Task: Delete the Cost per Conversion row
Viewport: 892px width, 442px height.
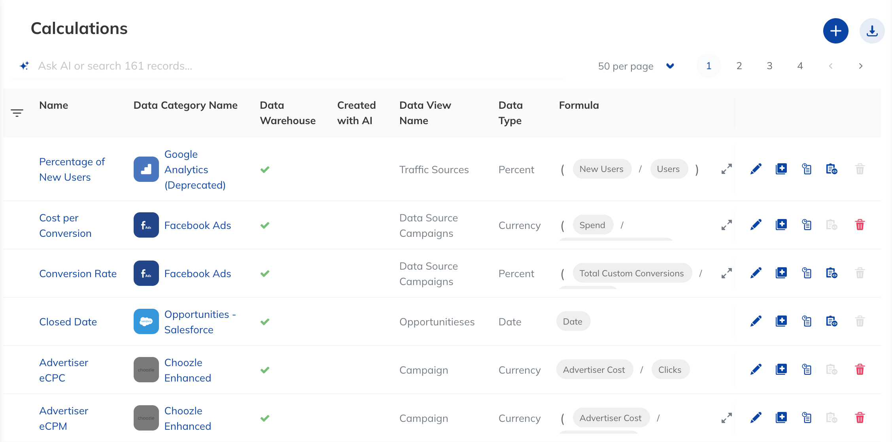Action: (x=860, y=225)
